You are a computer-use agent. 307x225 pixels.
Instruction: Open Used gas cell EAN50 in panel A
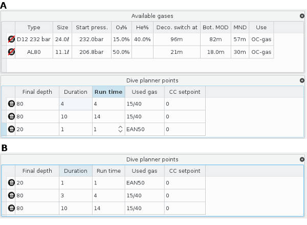(x=144, y=130)
